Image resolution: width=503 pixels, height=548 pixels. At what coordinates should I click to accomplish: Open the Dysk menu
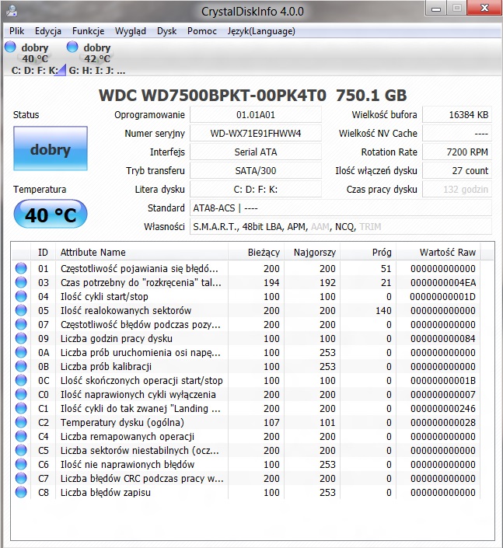click(x=166, y=31)
